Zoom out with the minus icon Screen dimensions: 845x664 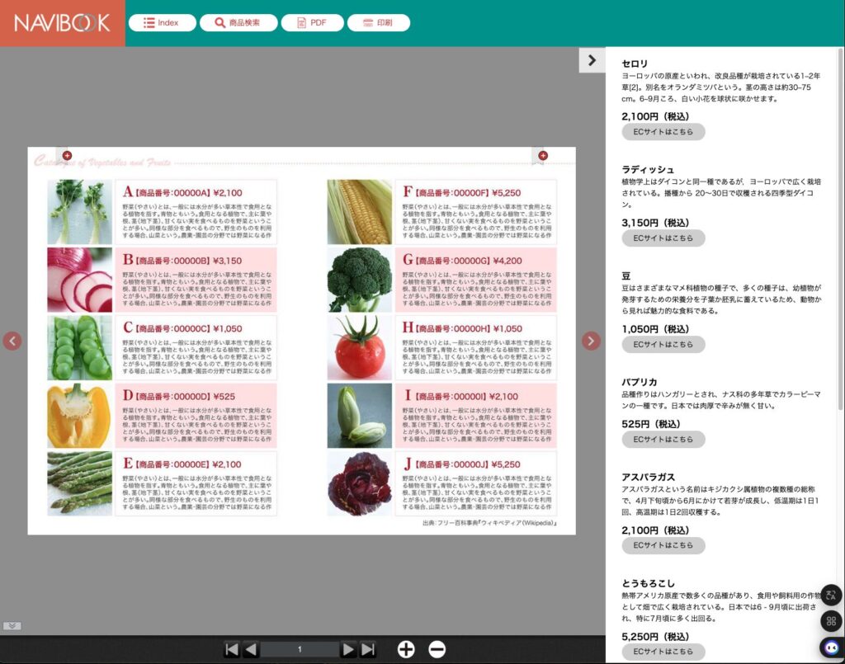pyautogui.click(x=437, y=649)
